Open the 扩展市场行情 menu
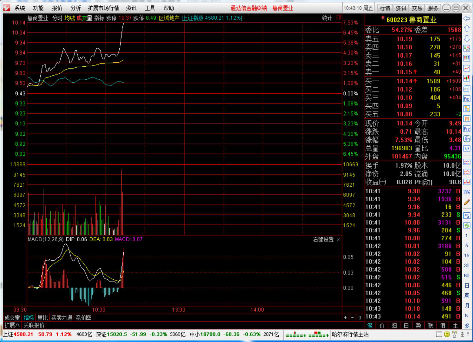The width and height of the screenshot is (473, 342). [103, 8]
